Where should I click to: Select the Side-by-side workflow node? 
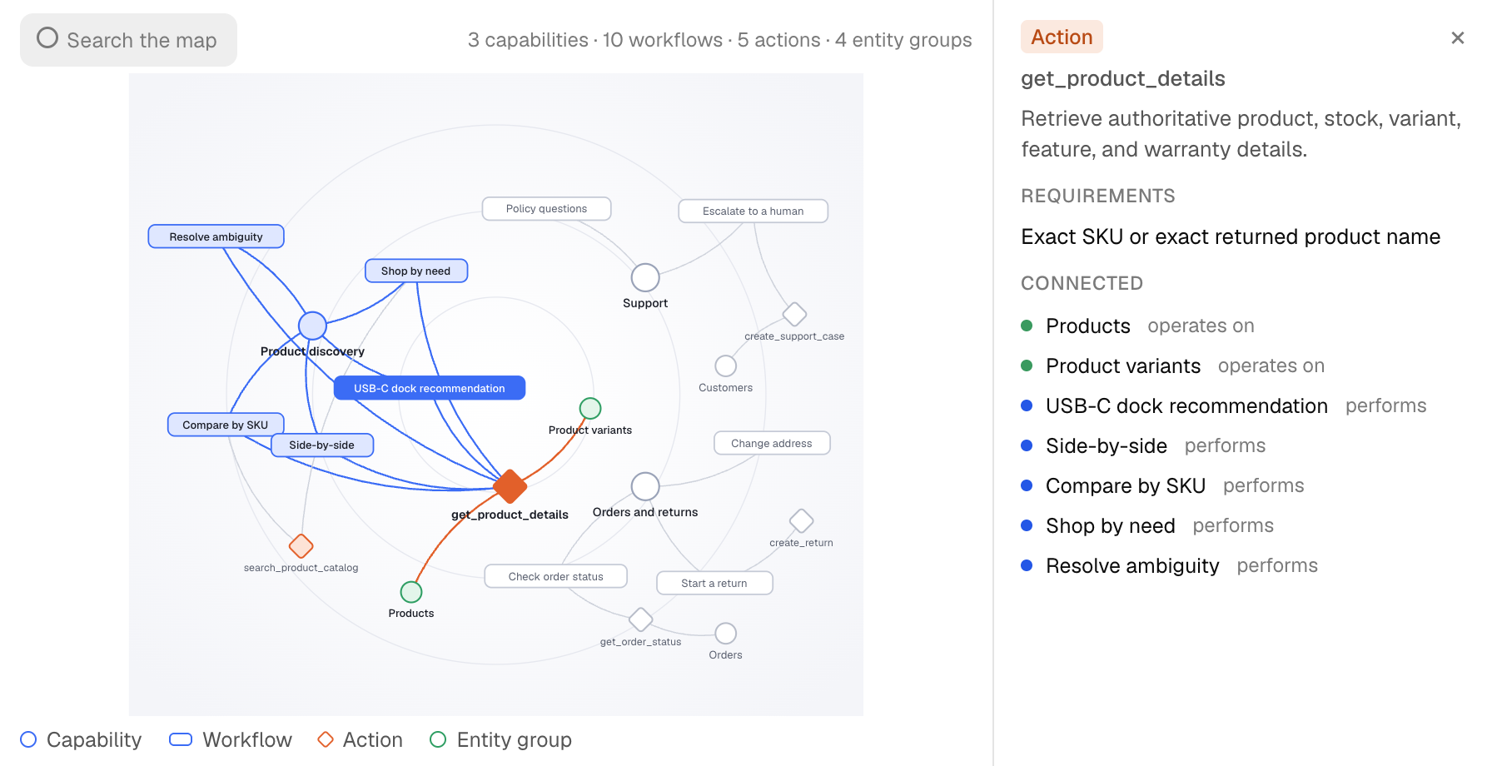tap(322, 445)
